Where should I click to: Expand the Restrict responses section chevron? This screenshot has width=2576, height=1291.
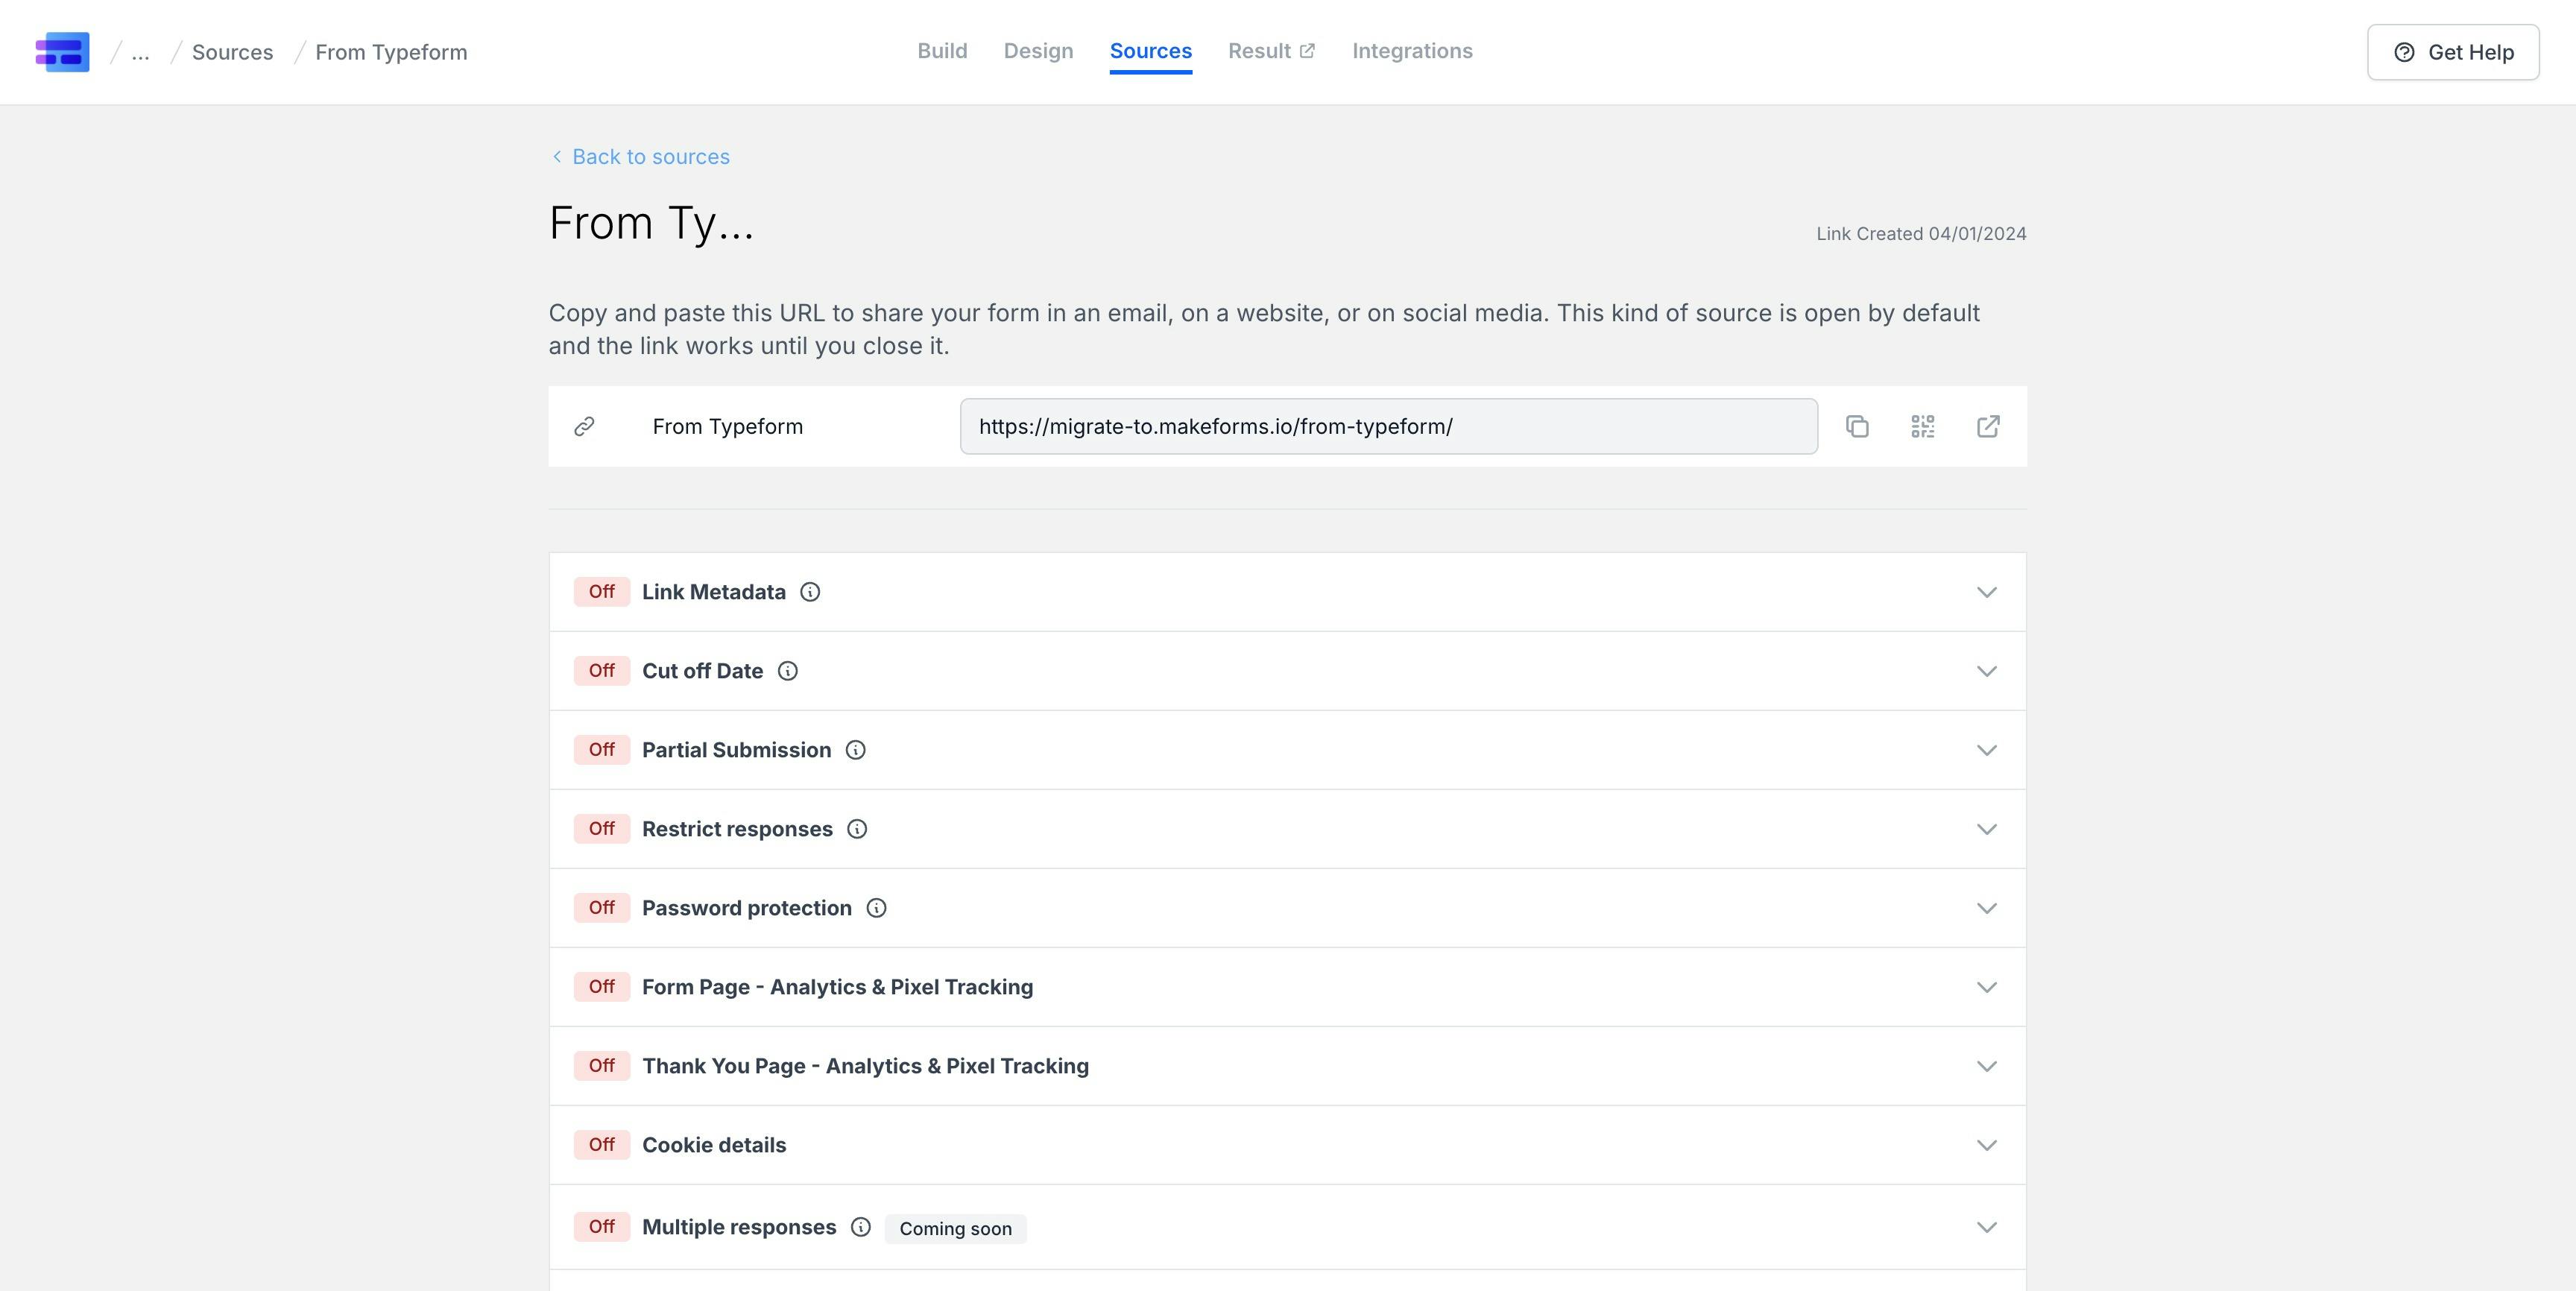(x=1987, y=829)
